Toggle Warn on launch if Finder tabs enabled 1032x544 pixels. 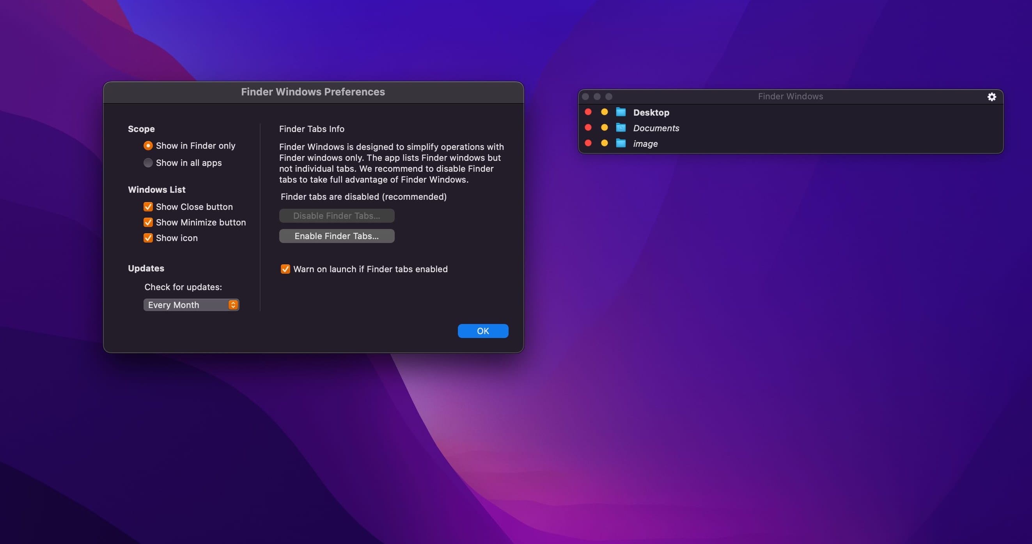tap(285, 269)
